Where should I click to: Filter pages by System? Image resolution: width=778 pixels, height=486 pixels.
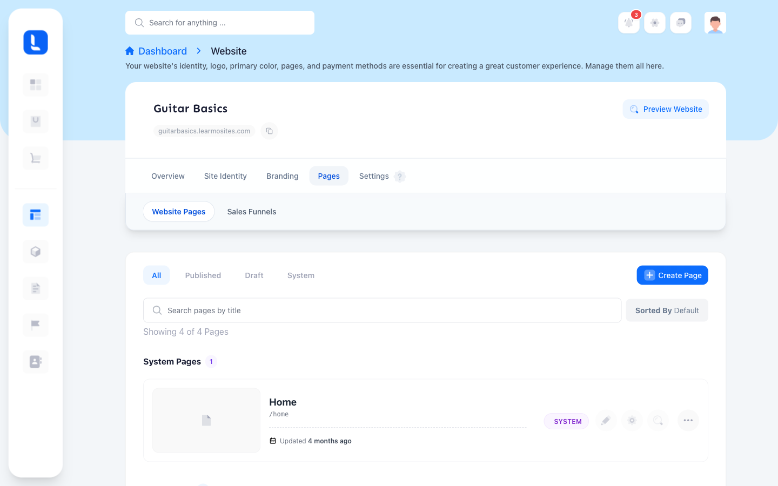[301, 275]
